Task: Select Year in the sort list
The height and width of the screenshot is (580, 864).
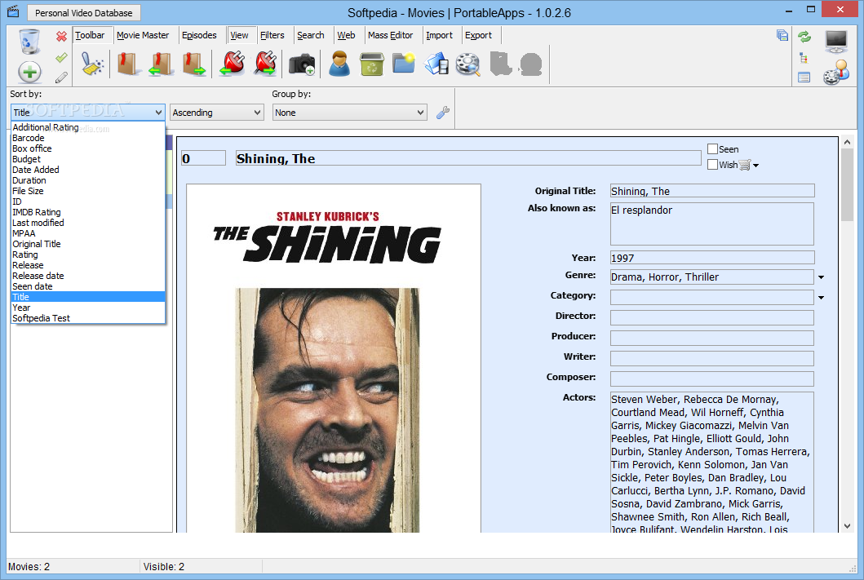Action: point(87,308)
